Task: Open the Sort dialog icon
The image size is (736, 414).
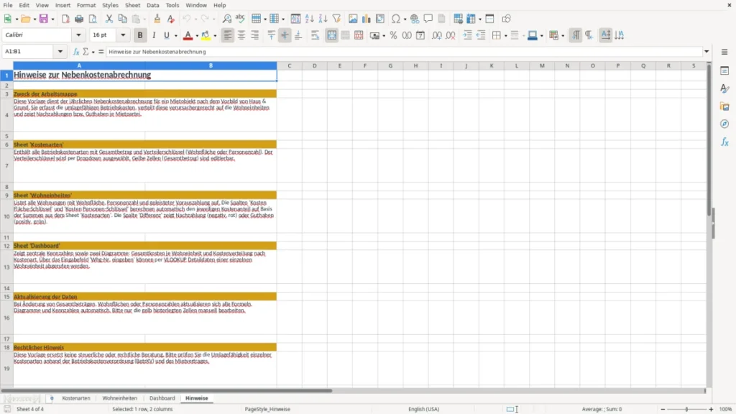Action: coord(295,19)
